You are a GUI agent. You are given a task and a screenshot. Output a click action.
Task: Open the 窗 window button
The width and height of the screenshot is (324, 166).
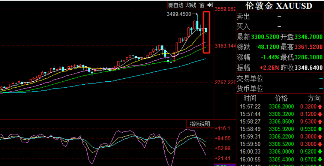202,5
